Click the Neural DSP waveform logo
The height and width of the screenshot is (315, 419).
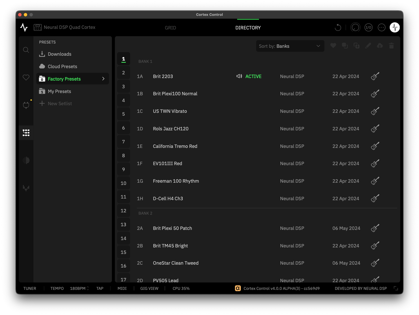(x=24, y=27)
